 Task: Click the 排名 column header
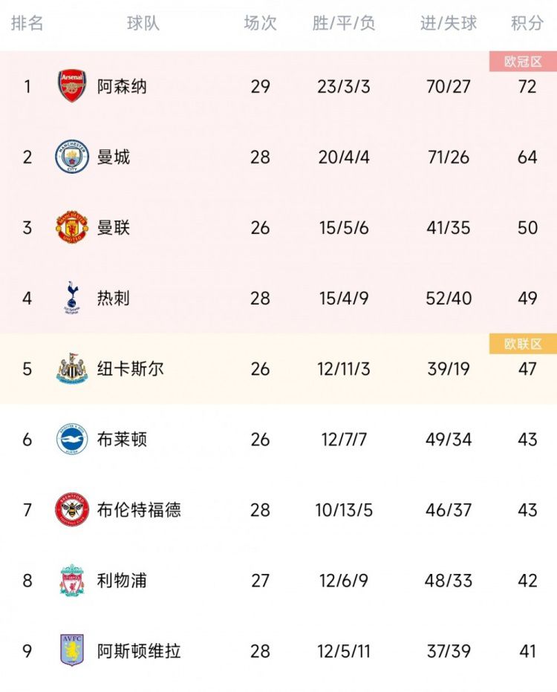(27, 23)
